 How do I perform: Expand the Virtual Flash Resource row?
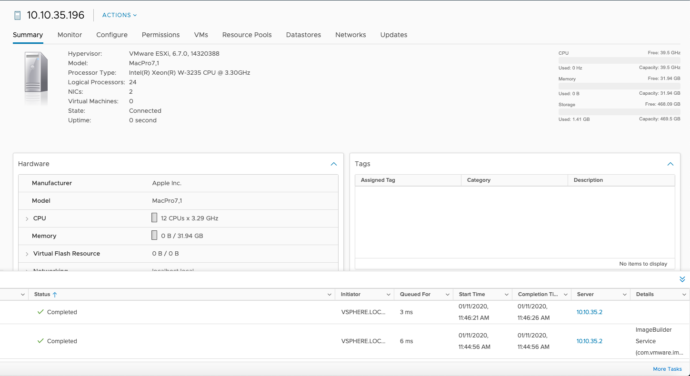(x=27, y=254)
